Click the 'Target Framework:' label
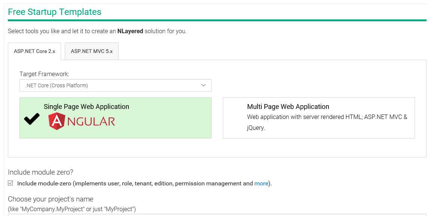This screenshot has width=428, height=216. coord(44,74)
